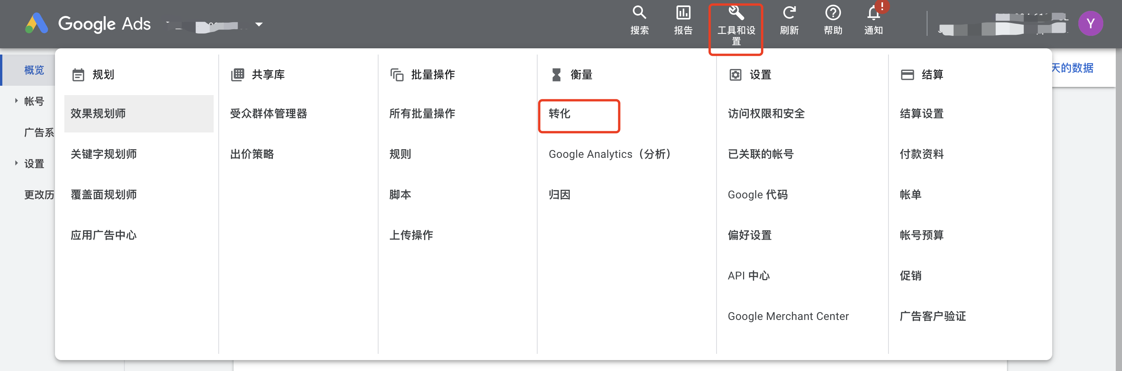Image resolution: width=1122 pixels, height=371 pixels.
Task: Click the 批量操作 column heading
Action: (433, 75)
